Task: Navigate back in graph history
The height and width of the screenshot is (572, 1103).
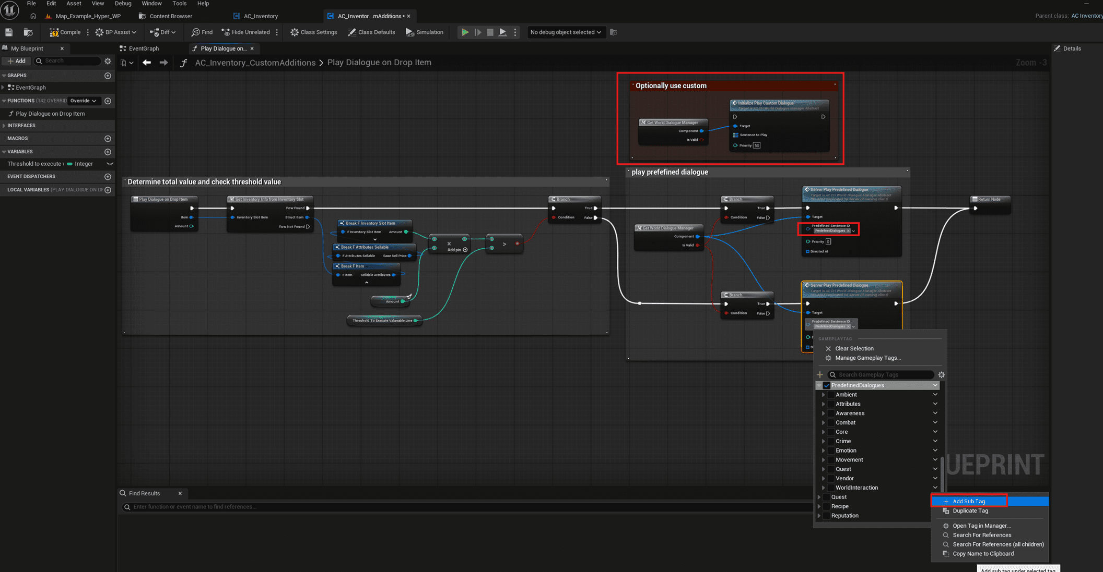Action: coord(147,63)
